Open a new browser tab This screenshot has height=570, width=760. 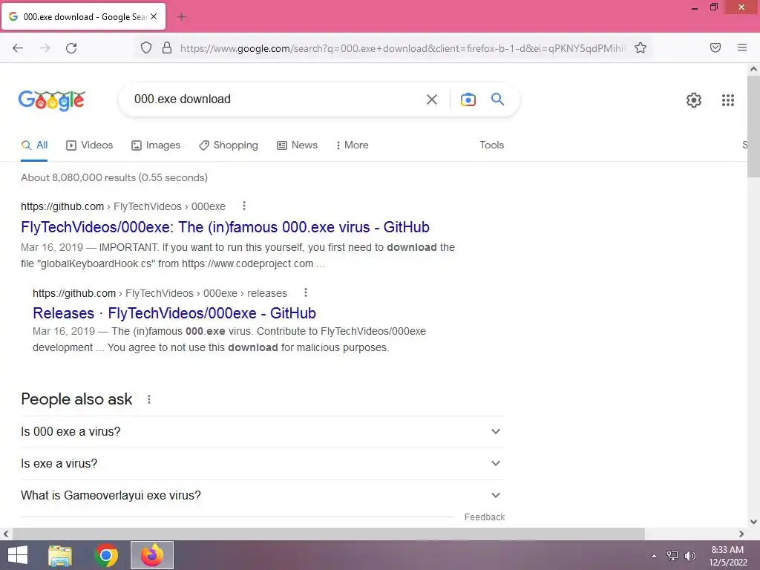[182, 17]
